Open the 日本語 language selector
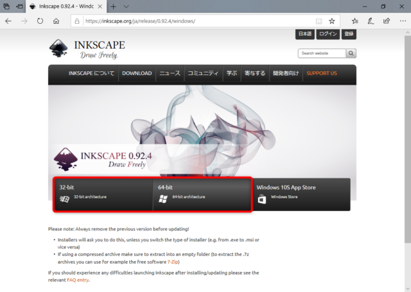Screen dimensions: 411x292 click(x=305, y=34)
